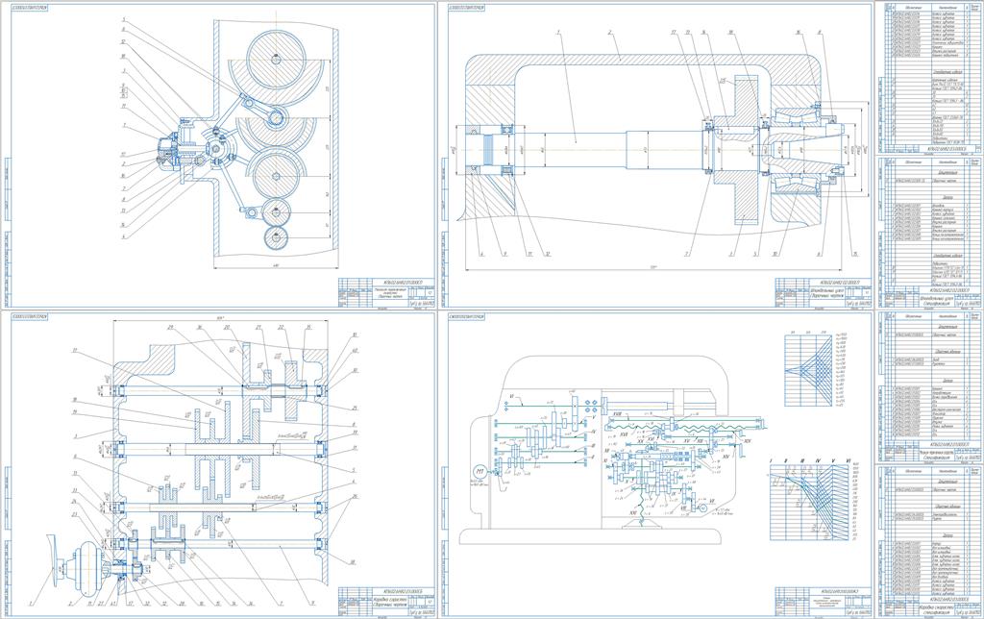Open the spindle assembly drawing sheet
This screenshot has width=984, height=619.
(656, 155)
